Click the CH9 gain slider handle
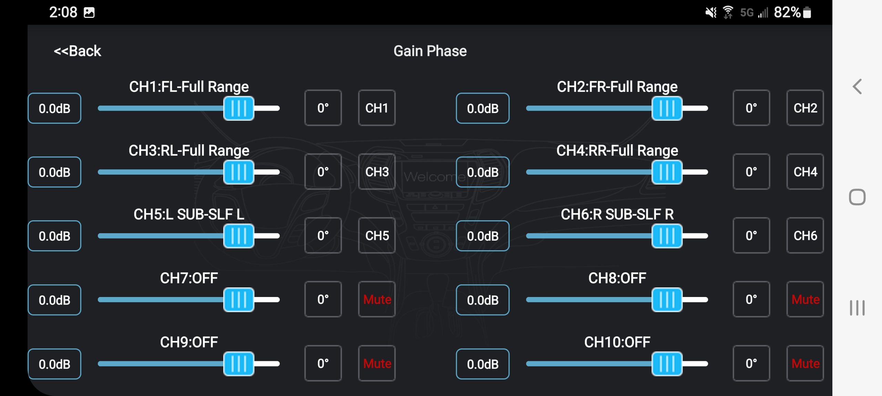 click(239, 364)
